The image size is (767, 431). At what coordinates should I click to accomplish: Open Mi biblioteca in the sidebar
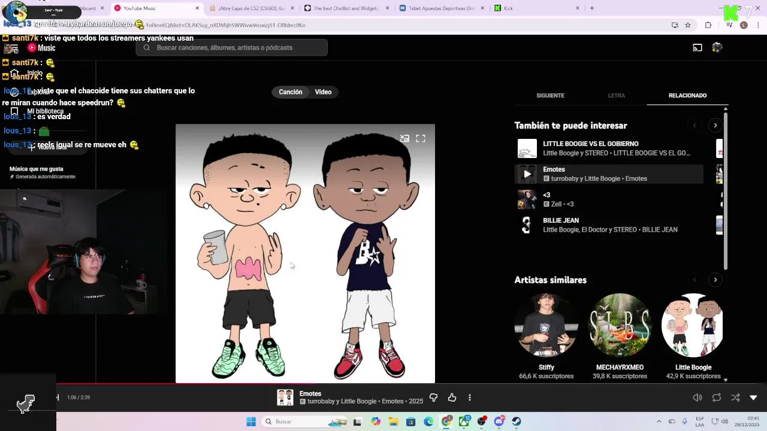(x=45, y=111)
